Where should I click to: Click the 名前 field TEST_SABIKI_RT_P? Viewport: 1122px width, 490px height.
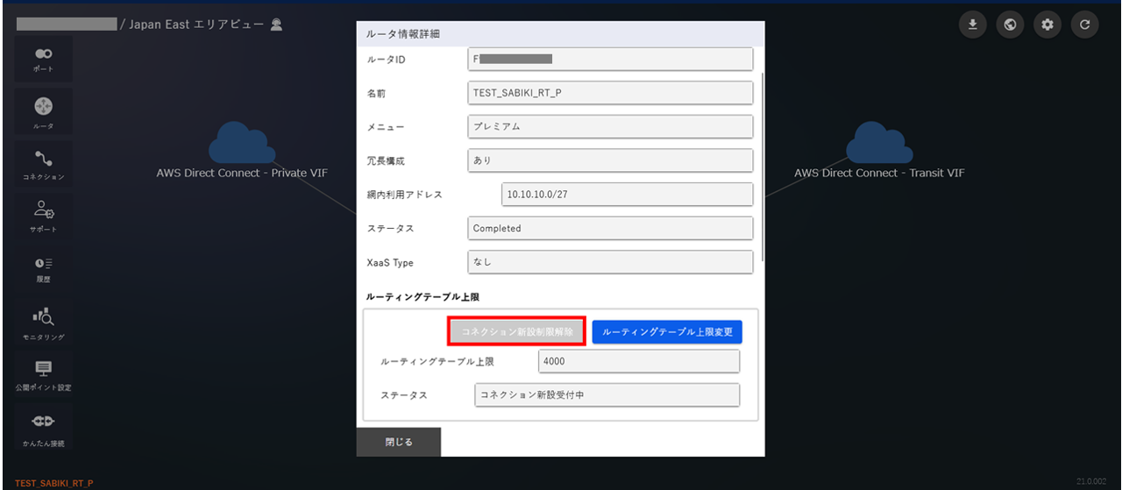[610, 93]
